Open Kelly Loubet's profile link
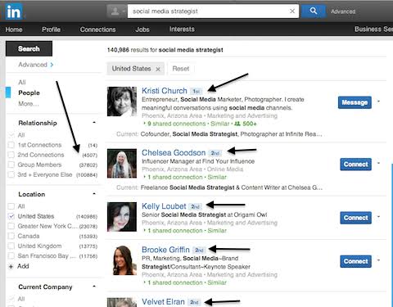Screen dimensions: 393x307 coord(164,206)
